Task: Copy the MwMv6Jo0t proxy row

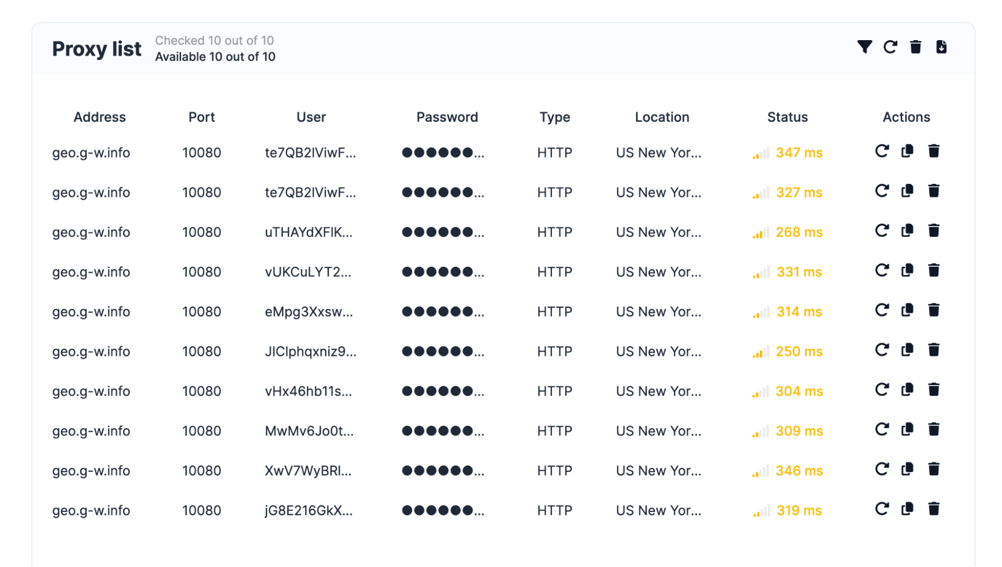Action: (907, 430)
